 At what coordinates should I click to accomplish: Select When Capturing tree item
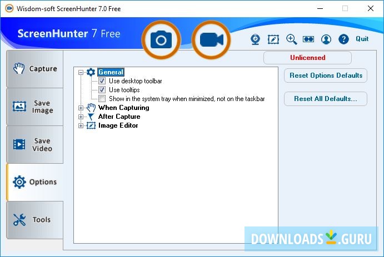coord(124,108)
